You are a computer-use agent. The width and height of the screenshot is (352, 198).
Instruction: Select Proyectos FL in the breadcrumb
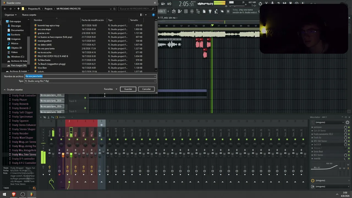[x=34, y=9]
